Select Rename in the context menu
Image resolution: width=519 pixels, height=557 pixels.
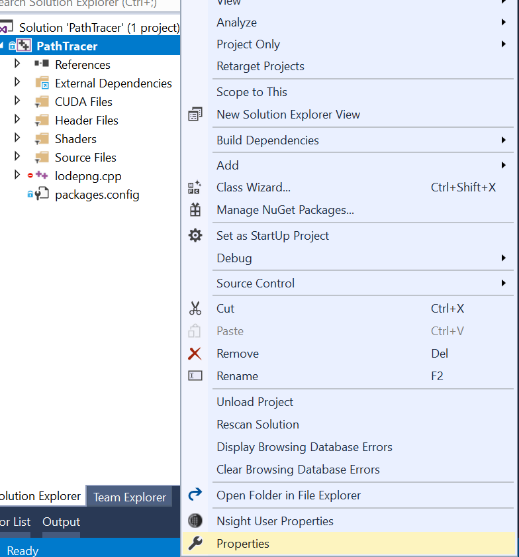[348, 376]
